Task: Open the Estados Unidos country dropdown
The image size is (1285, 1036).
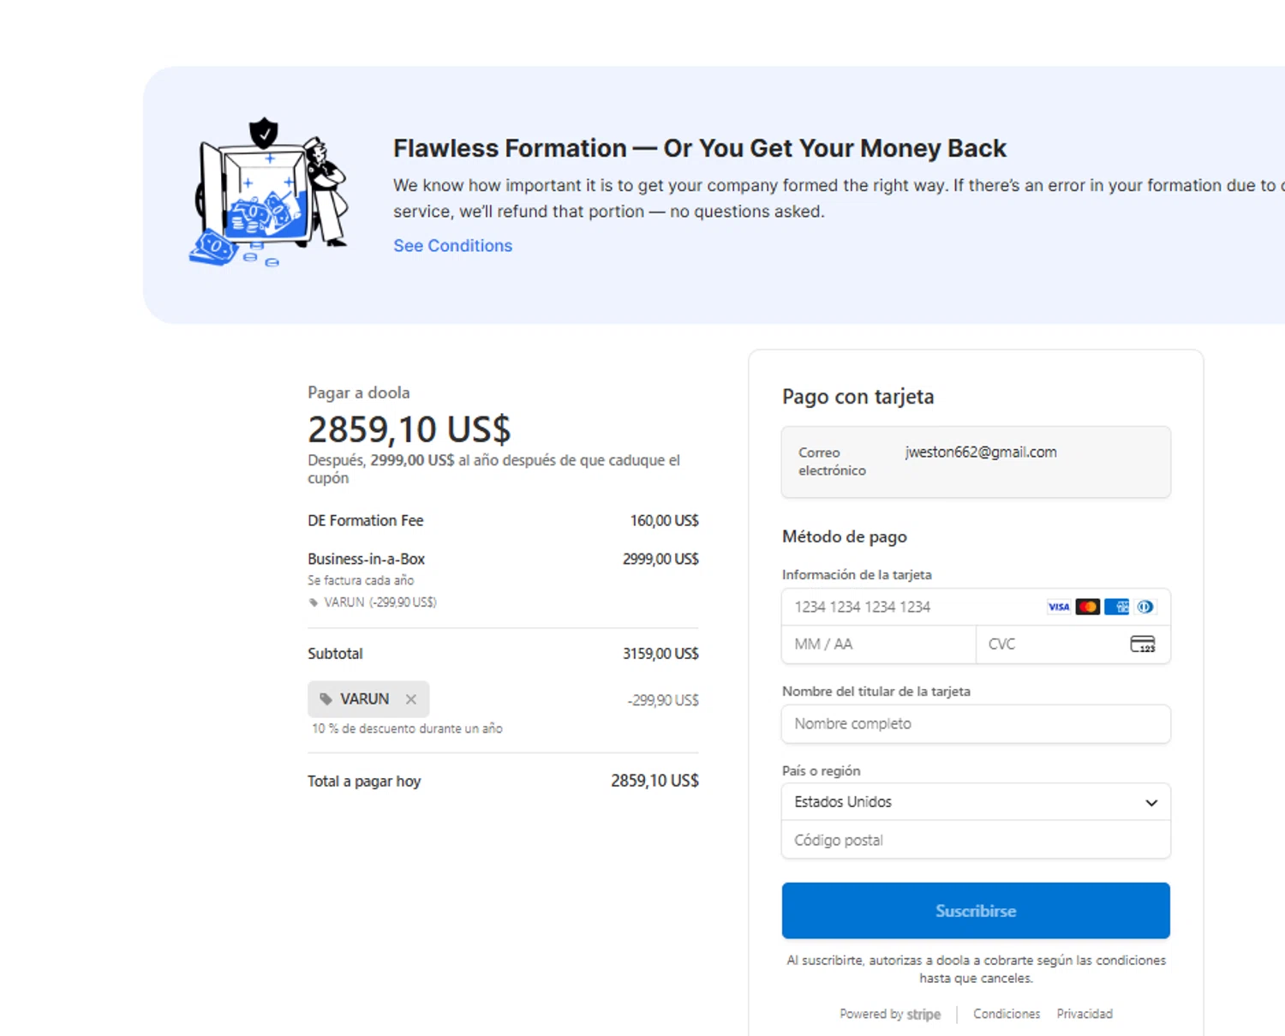Action: pyautogui.click(x=976, y=802)
